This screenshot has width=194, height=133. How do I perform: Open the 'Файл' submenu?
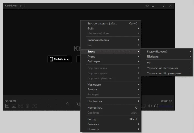pos(111,28)
